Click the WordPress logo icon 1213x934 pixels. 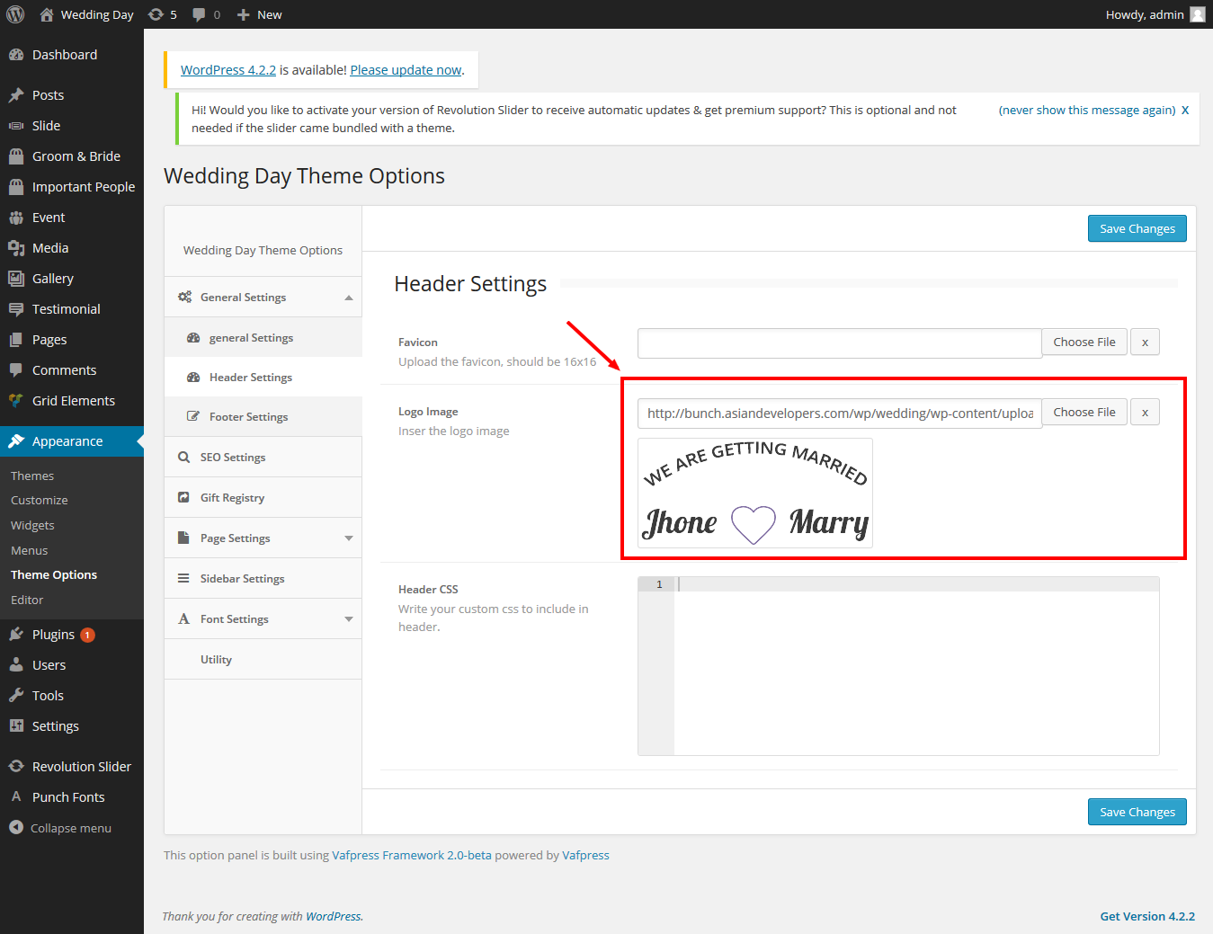(x=15, y=14)
